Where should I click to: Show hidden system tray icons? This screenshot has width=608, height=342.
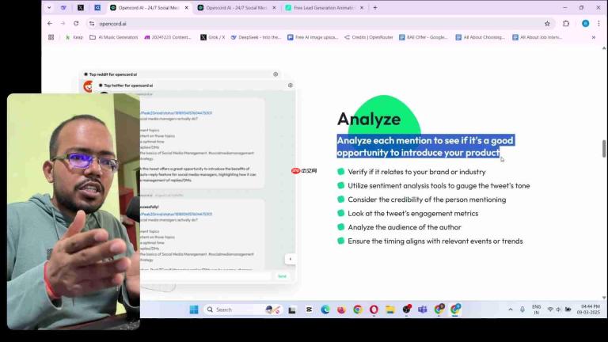[511, 310]
